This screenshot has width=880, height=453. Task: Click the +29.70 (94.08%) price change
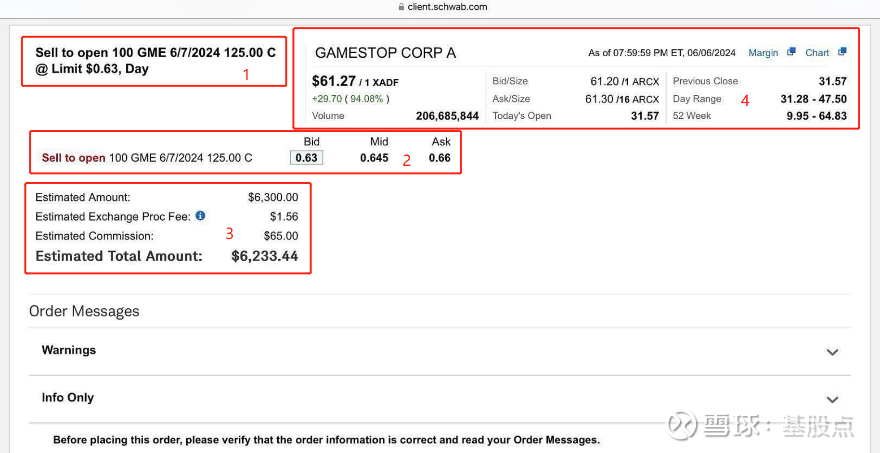[x=350, y=99]
